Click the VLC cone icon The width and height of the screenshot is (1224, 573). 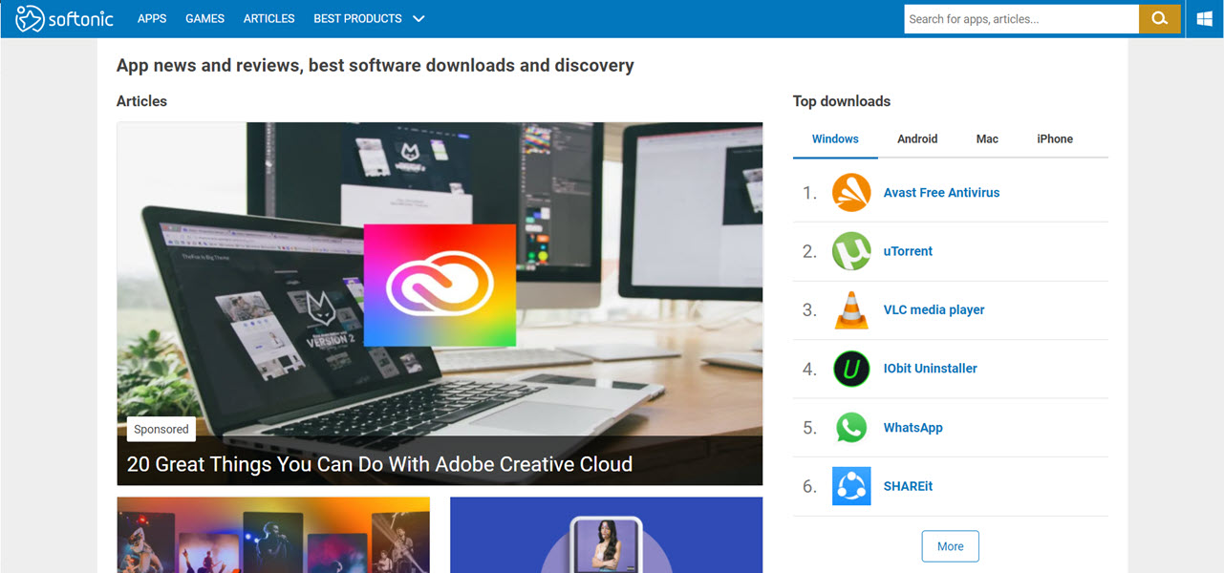coord(851,310)
